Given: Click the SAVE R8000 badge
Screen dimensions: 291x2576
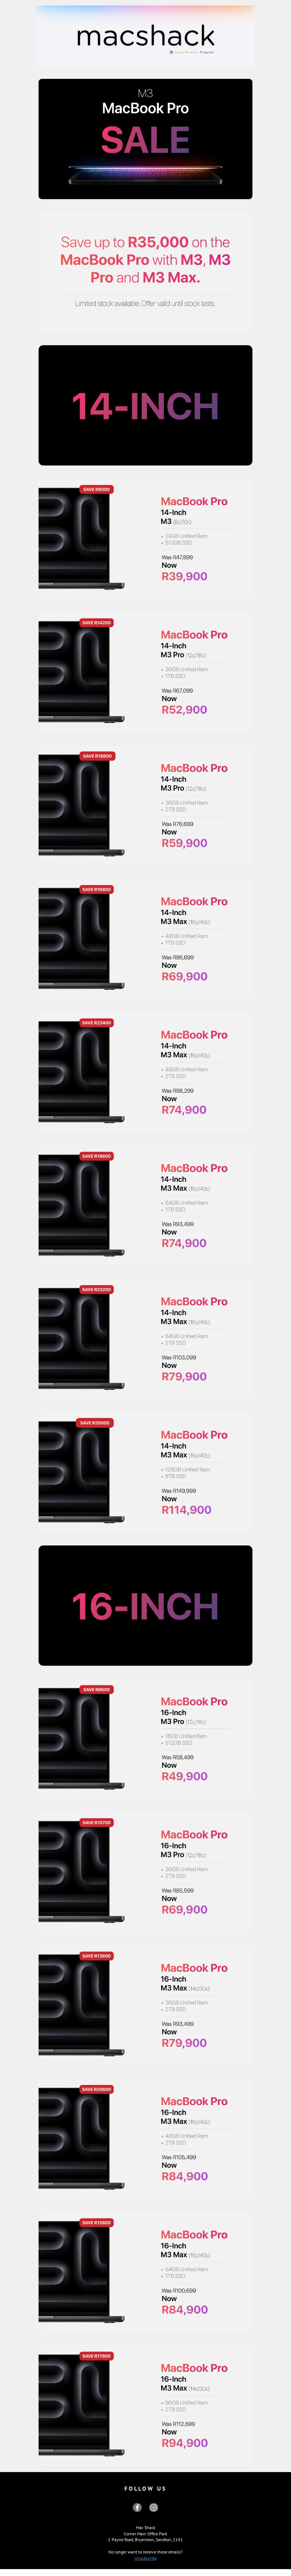Looking at the screenshot, I should tap(96, 489).
